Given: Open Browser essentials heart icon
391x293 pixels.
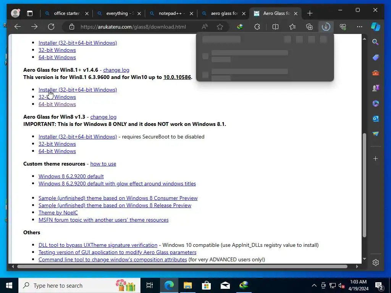Looking at the screenshot, I should 343,27.
